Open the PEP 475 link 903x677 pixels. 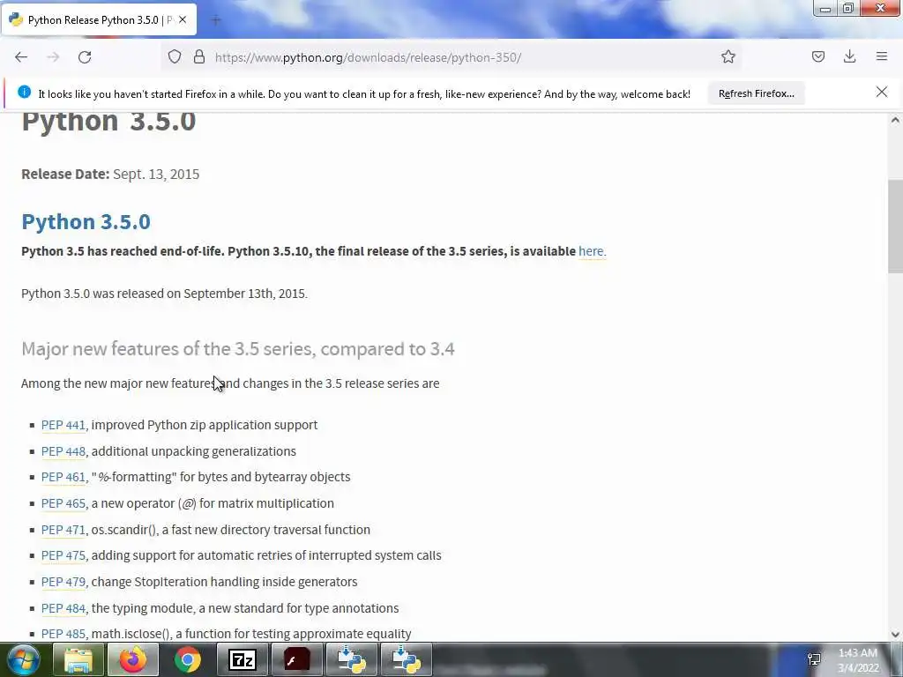(63, 555)
